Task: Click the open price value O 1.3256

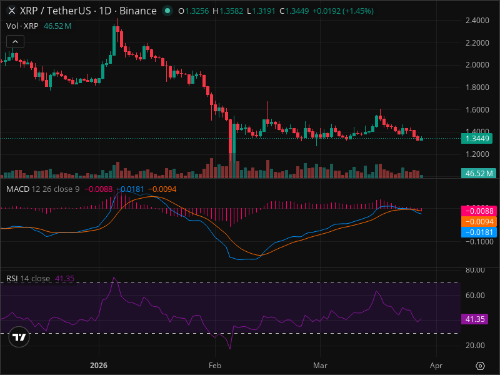Action: click(x=193, y=11)
